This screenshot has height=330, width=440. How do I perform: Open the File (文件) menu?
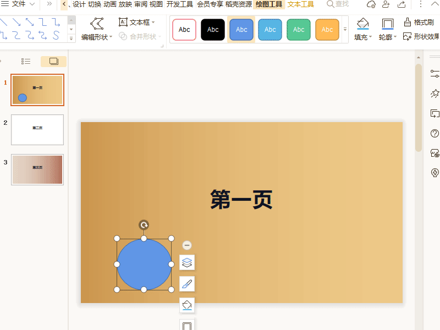pyautogui.click(x=19, y=4)
